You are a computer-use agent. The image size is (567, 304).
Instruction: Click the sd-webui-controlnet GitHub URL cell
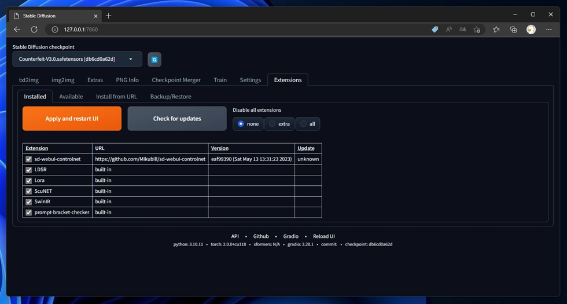point(150,159)
